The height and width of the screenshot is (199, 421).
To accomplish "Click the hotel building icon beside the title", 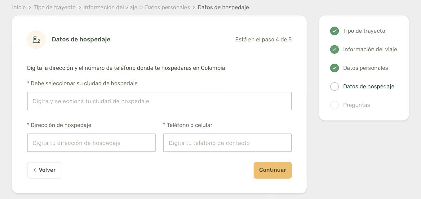I will pos(36,40).
